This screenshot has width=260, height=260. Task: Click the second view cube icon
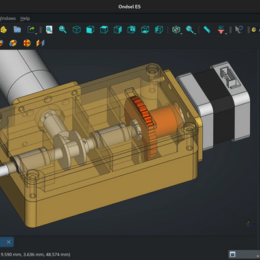(90, 29)
